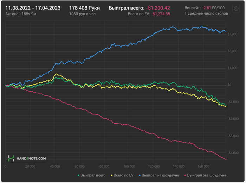Open the graph settings gear icon
Screen dimensions: 246x183
[236, 9]
